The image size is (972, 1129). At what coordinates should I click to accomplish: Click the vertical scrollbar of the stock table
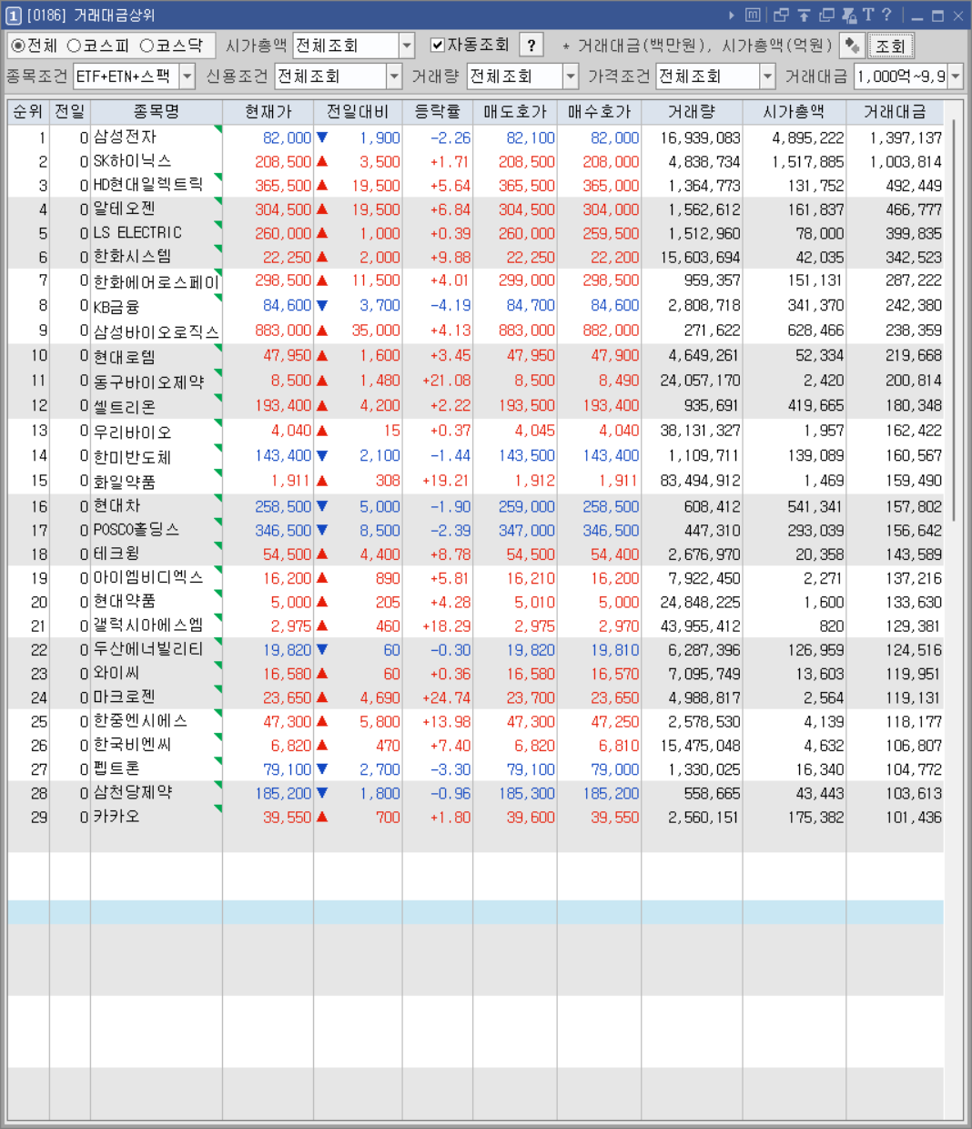click(x=954, y=319)
